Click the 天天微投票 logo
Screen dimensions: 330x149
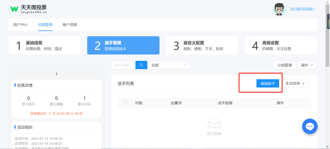[29, 9]
